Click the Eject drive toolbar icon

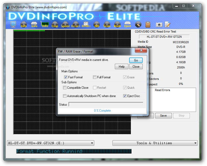pos(128,24)
